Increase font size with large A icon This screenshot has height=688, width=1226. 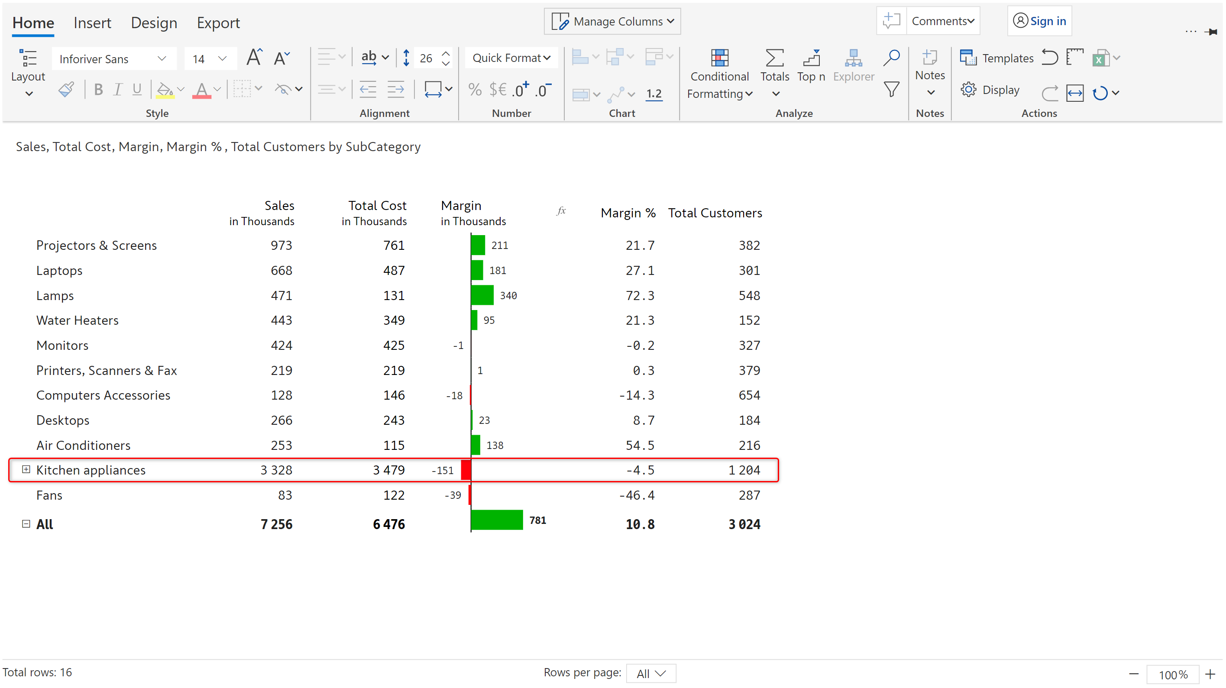tap(255, 58)
